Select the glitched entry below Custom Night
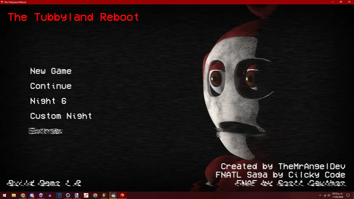Viewport: 354px width, 199px height. click(45, 131)
